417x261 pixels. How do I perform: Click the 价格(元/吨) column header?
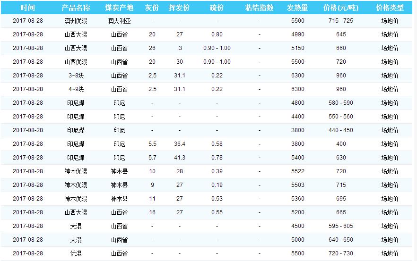click(x=341, y=8)
